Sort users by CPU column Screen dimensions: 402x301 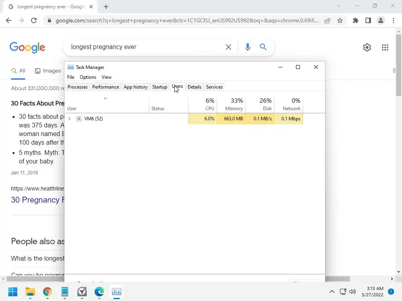[x=203, y=105]
